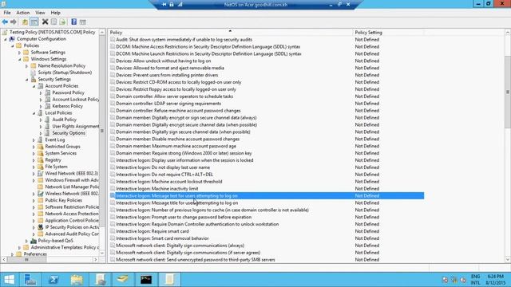Expand the Software Settings node
This screenshot has height=287, width=511.
[x=19, y=53]
